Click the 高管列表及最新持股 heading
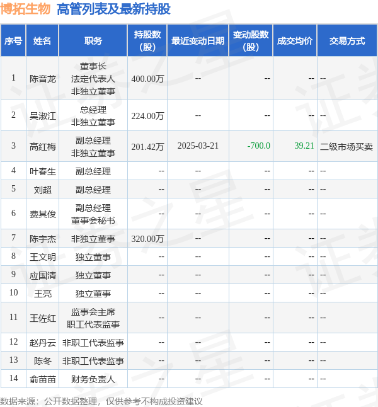378x407 pixels. [113, 9]
